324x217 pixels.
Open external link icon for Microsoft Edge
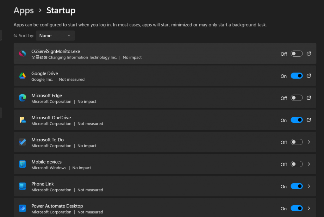309,98
